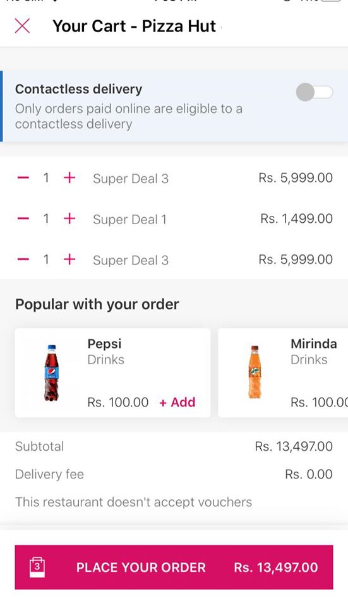This screenshot has height=606, width=348.
Task: Open the Mirinda drinks card
Action: (x=283, y=372)
